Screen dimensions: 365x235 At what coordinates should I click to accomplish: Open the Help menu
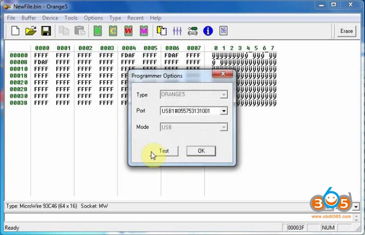point(155,18)
